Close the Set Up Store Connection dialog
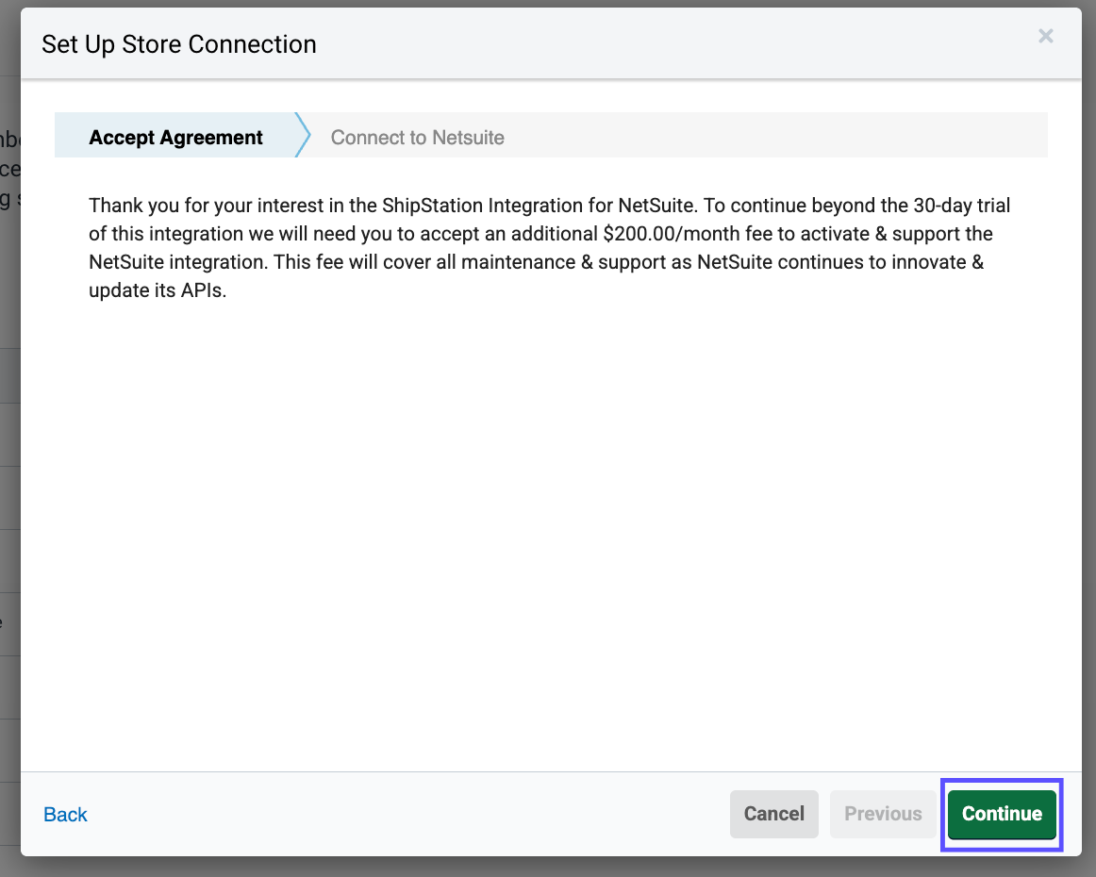This screenshot has height=877, width=1096. tap(1046, 36)
